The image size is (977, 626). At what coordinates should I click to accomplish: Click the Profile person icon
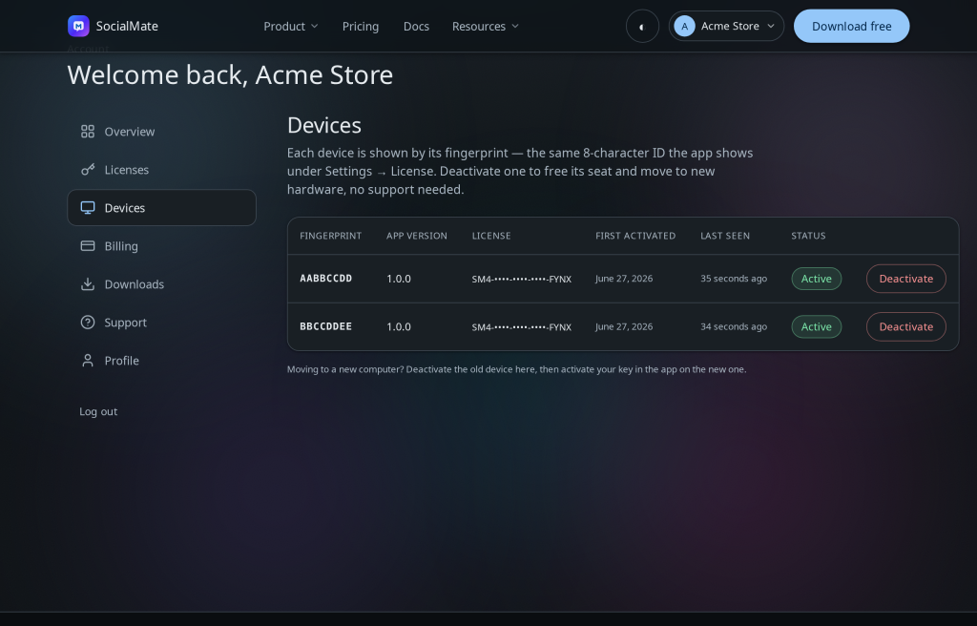88,361
